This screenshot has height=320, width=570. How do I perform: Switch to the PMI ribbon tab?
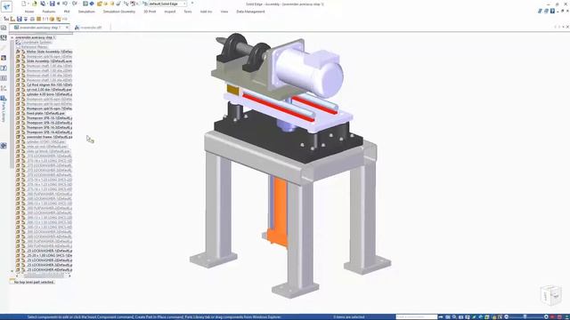pos(67,12)
